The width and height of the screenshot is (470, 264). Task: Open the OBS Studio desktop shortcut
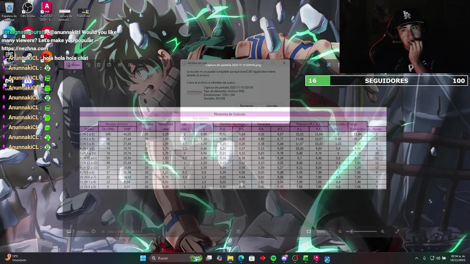28,10
